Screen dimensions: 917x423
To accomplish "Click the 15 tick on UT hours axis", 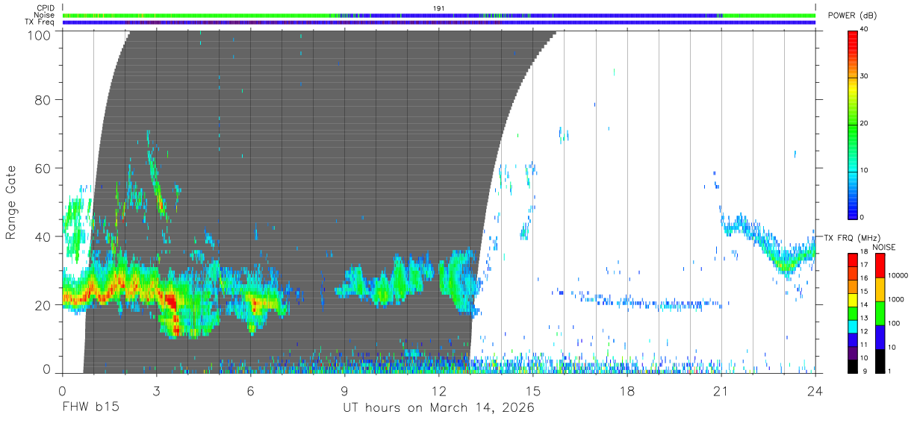I will 533,390.
